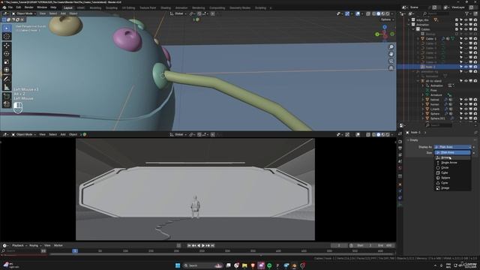Click Z axis on the navigation gizmo
Screen dimensions: 480x270
(385, 27)
